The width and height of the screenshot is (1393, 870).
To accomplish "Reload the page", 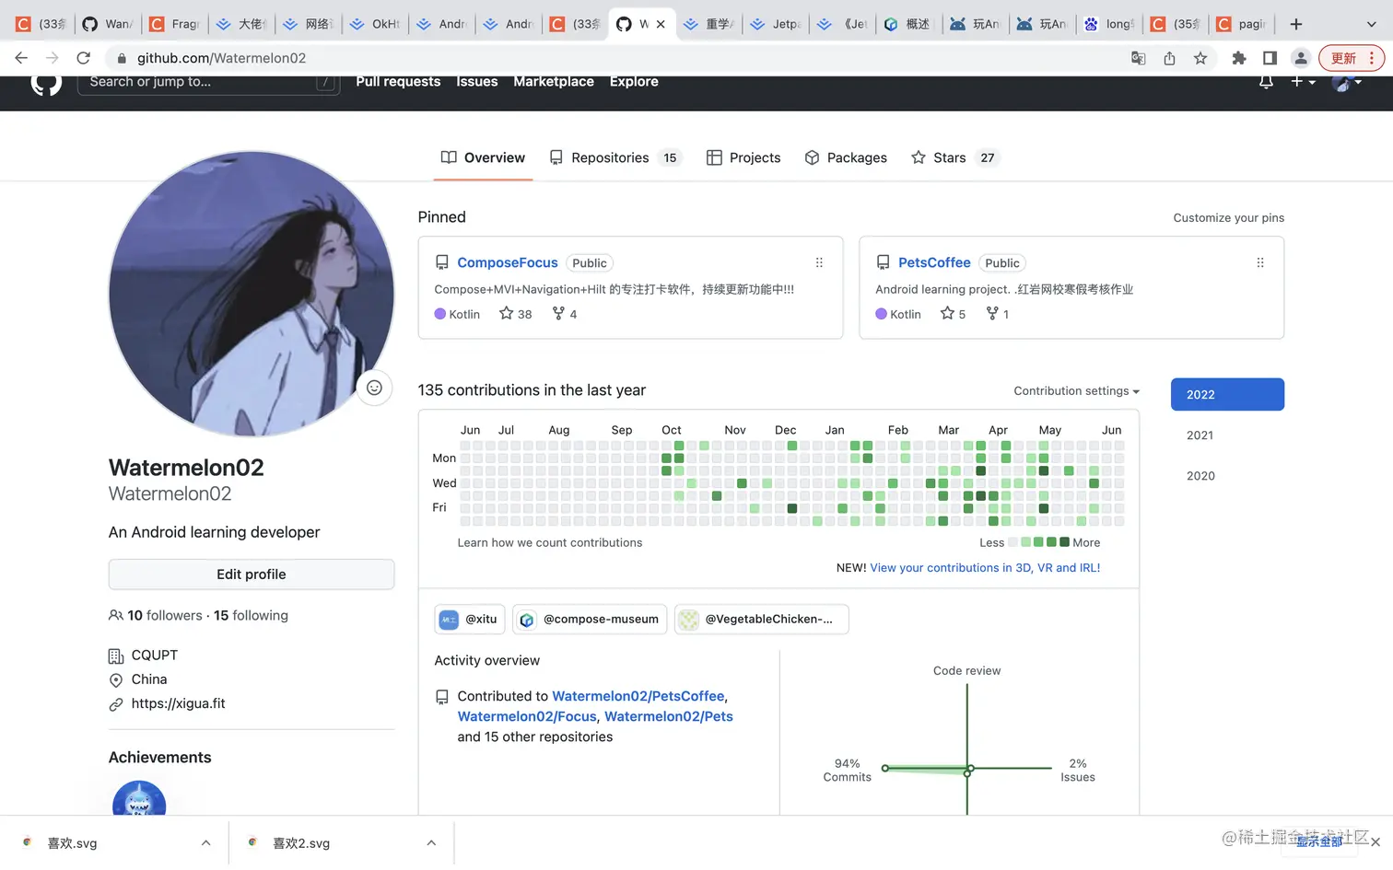I will click(83, 58).
